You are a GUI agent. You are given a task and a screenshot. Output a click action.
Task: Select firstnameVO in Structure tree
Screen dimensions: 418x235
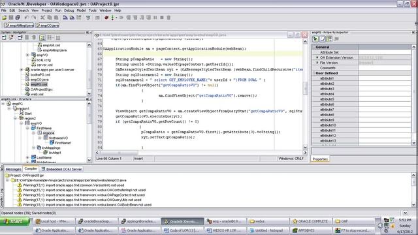(x=58, y=138)
